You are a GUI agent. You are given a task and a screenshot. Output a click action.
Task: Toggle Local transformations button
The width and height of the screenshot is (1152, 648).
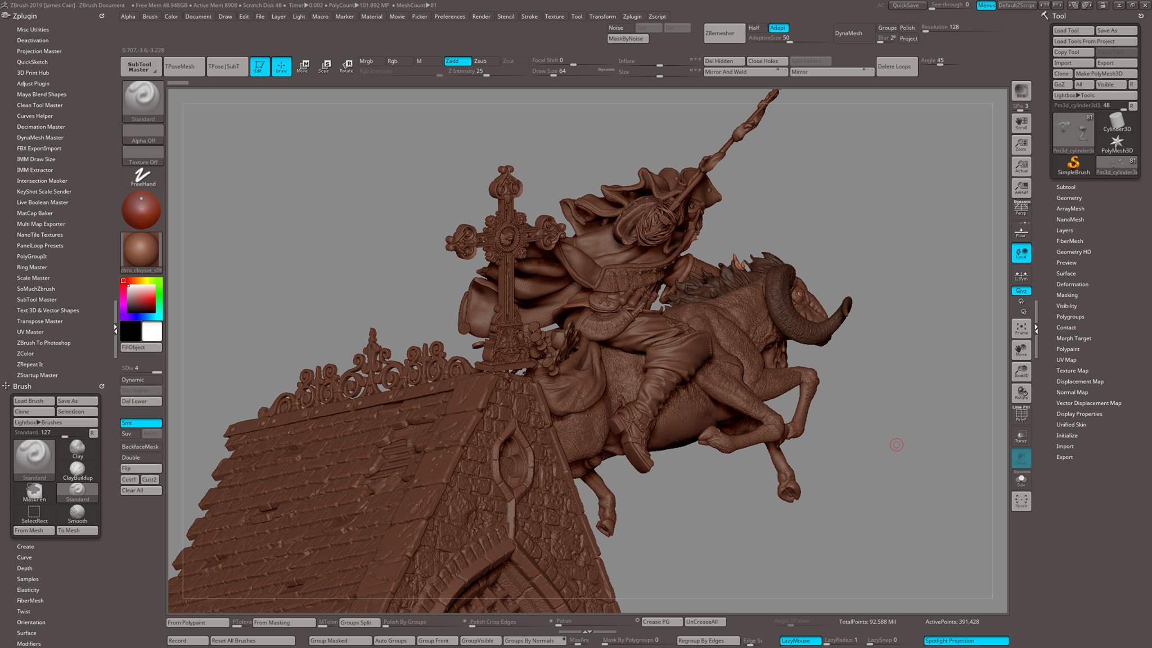click(x=1021, y=253)
